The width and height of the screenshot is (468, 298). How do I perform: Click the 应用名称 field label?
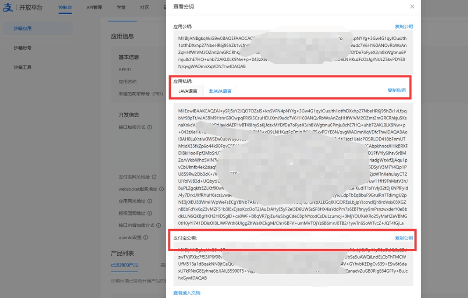pyautogui.click(x=127, y=82)
